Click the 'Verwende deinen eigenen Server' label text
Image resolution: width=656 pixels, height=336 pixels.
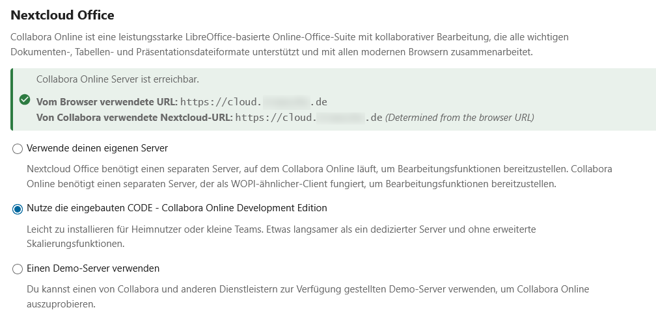pyautogui.click(x=97, y=148)
